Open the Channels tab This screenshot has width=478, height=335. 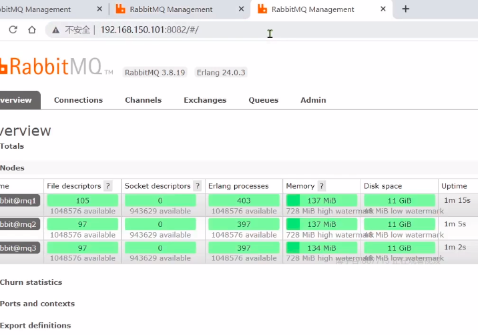point(144,100)
